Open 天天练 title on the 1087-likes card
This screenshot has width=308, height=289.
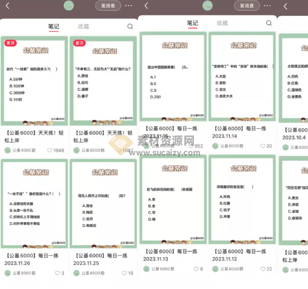[x=103, y=137]
